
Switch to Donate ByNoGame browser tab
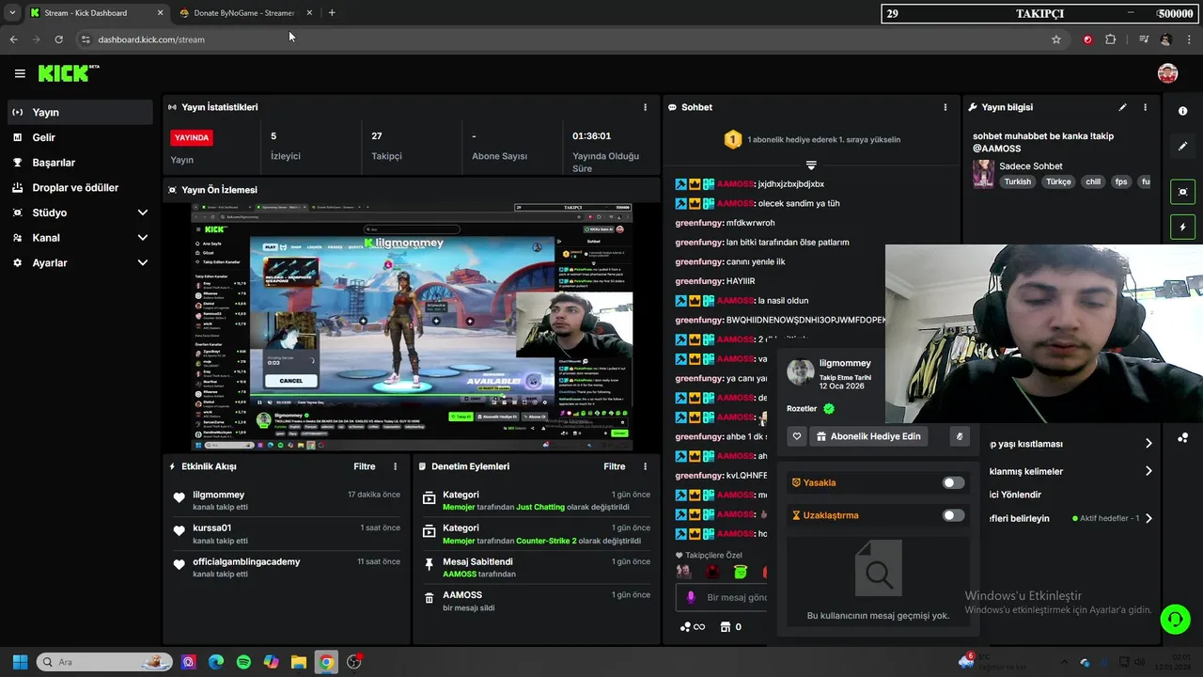[x=244, y=13]
